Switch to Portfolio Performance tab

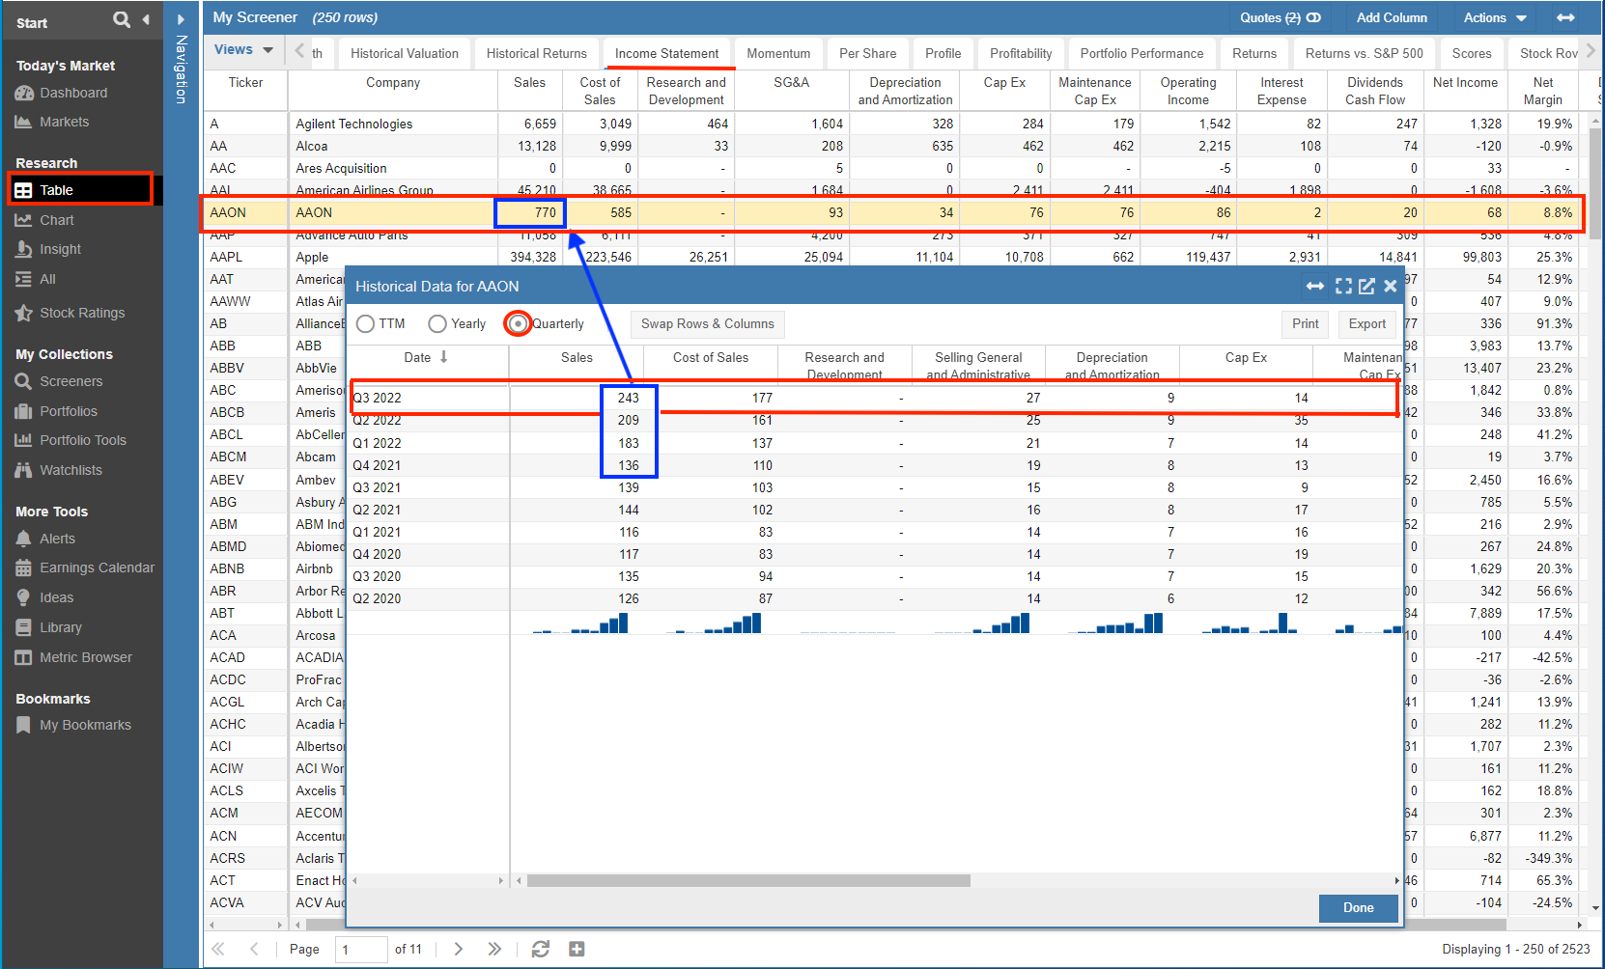click(1141, 53)
